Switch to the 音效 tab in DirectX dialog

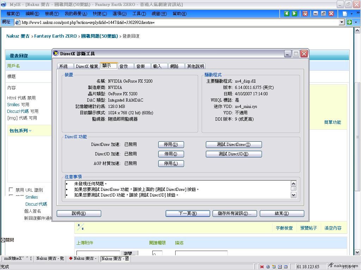point(125,66)
